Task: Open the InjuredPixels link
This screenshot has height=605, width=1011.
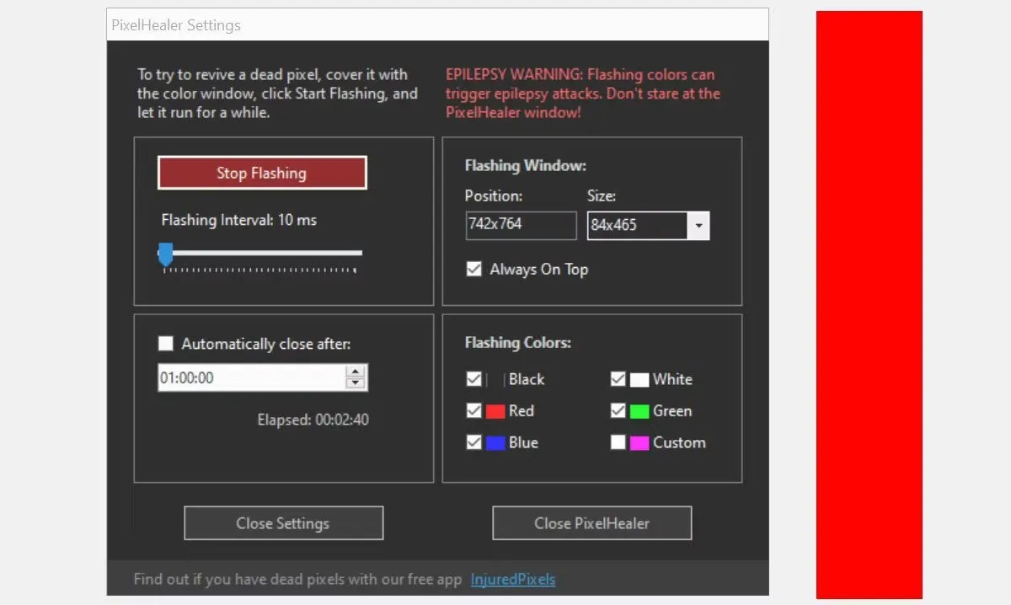Action: [x=512, y=580]
